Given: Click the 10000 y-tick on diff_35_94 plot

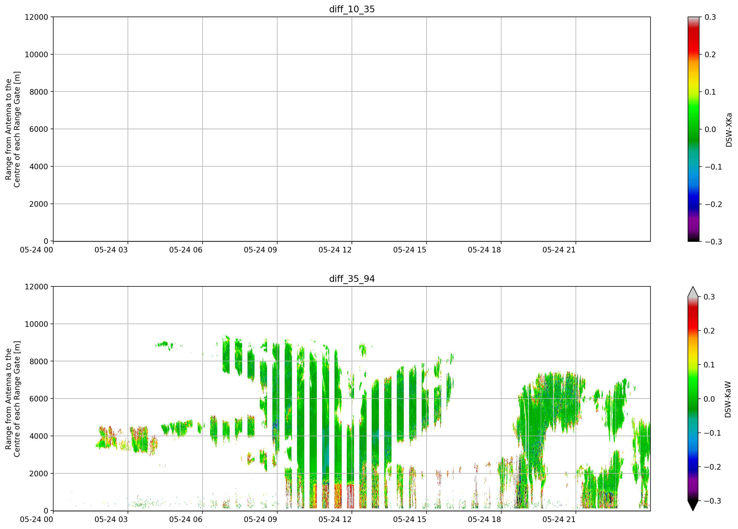Looking at the screenshot, I should pos(36,324).
